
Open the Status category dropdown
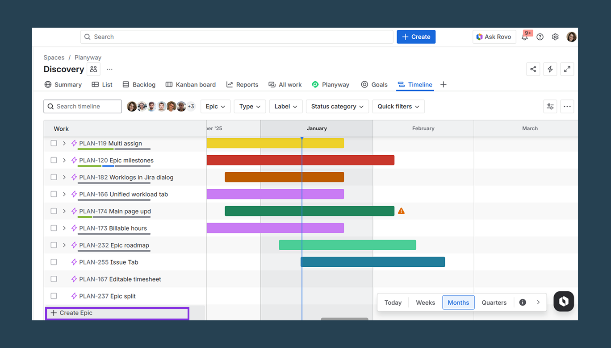(337, 107)
